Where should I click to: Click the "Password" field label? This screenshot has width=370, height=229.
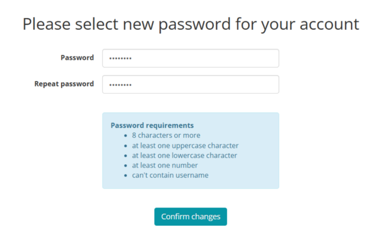77,58
